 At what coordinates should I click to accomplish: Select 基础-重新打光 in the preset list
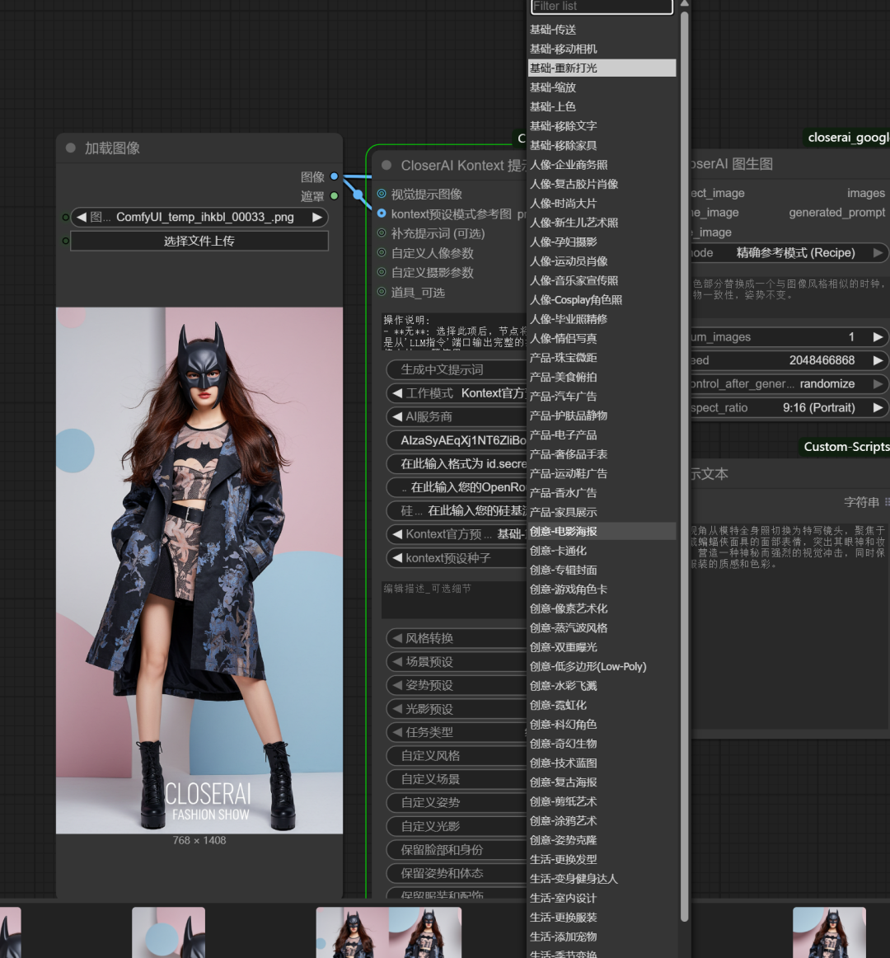(602, 68)
